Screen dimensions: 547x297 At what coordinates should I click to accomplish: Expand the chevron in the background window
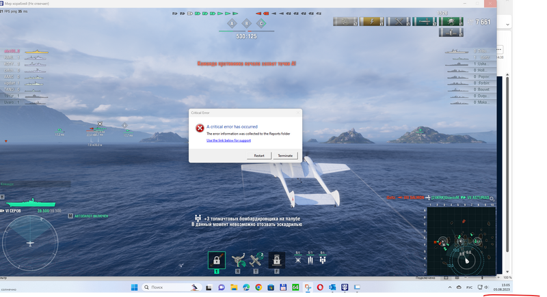click(x=507, y=25)
